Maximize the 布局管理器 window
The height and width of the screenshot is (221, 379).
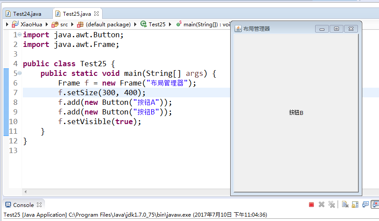[x=336, y=29]
